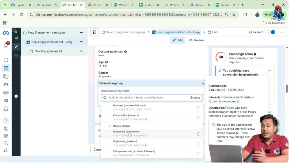This screenshot has height=163, width=289.
Task: Open 1 Ad breadcrumb
Action: [213, 32]
